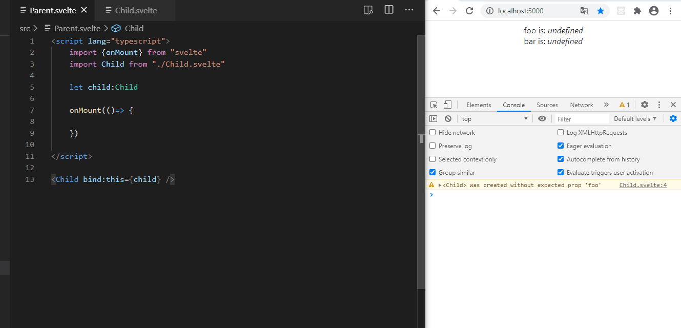Switch to the Child.svelte editor tab

135,10
